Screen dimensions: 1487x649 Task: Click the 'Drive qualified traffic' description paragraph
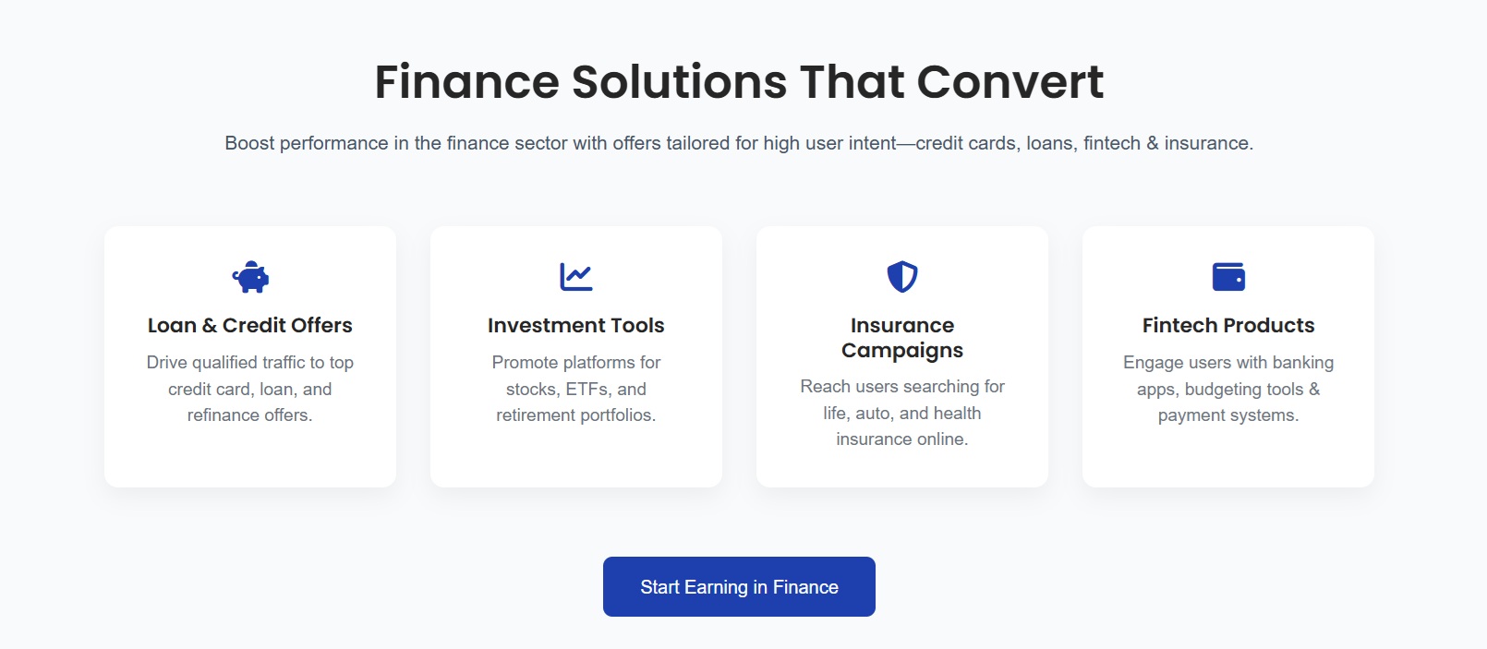(250, 389)
